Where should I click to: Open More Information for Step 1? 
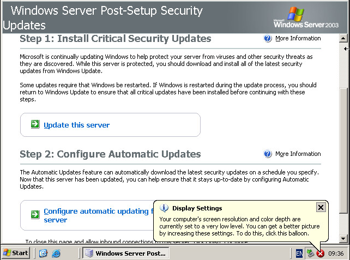[298, 39]
